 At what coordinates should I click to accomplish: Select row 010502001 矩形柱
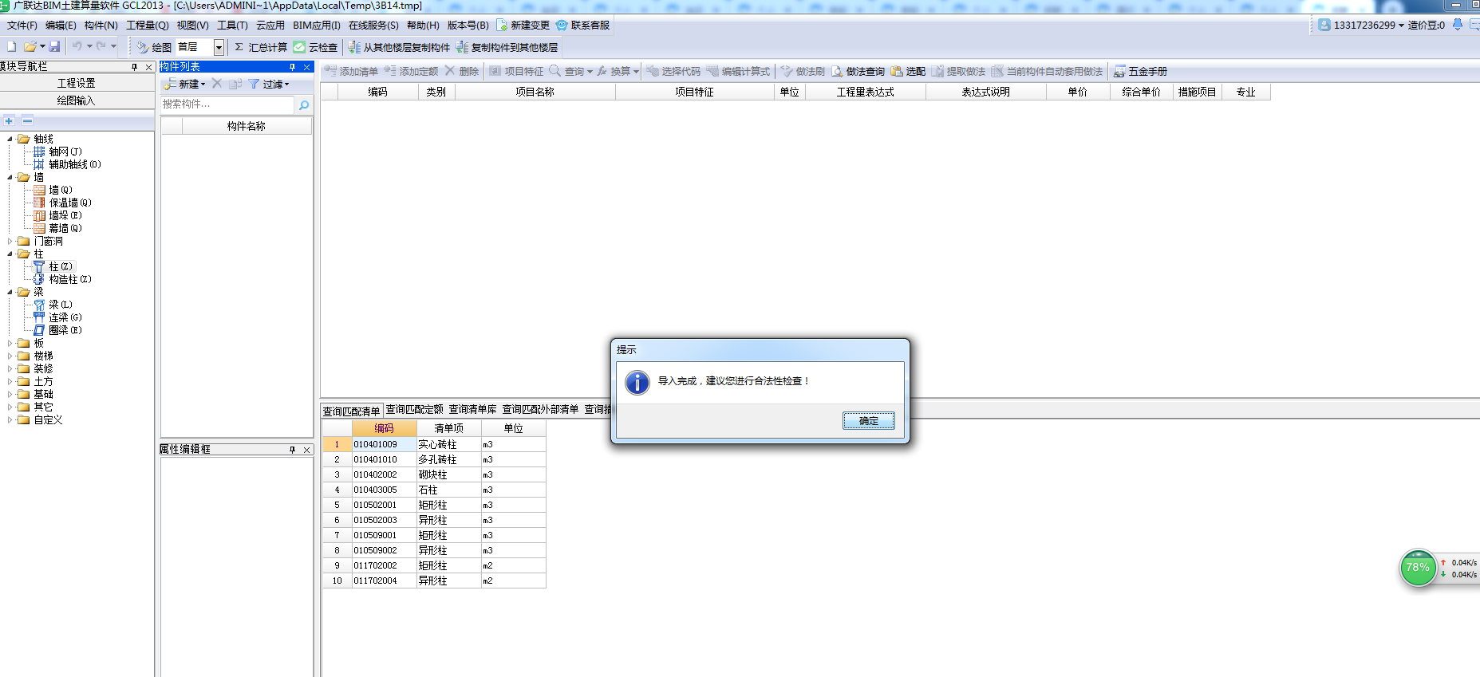[434, 505]
